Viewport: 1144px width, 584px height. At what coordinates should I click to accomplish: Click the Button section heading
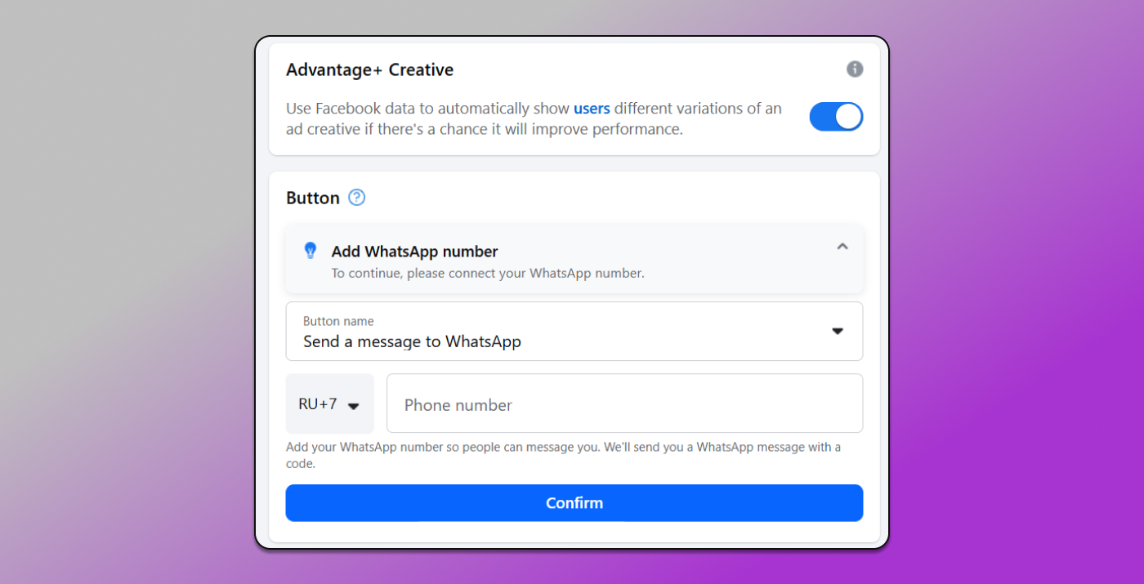click(313, 198)
